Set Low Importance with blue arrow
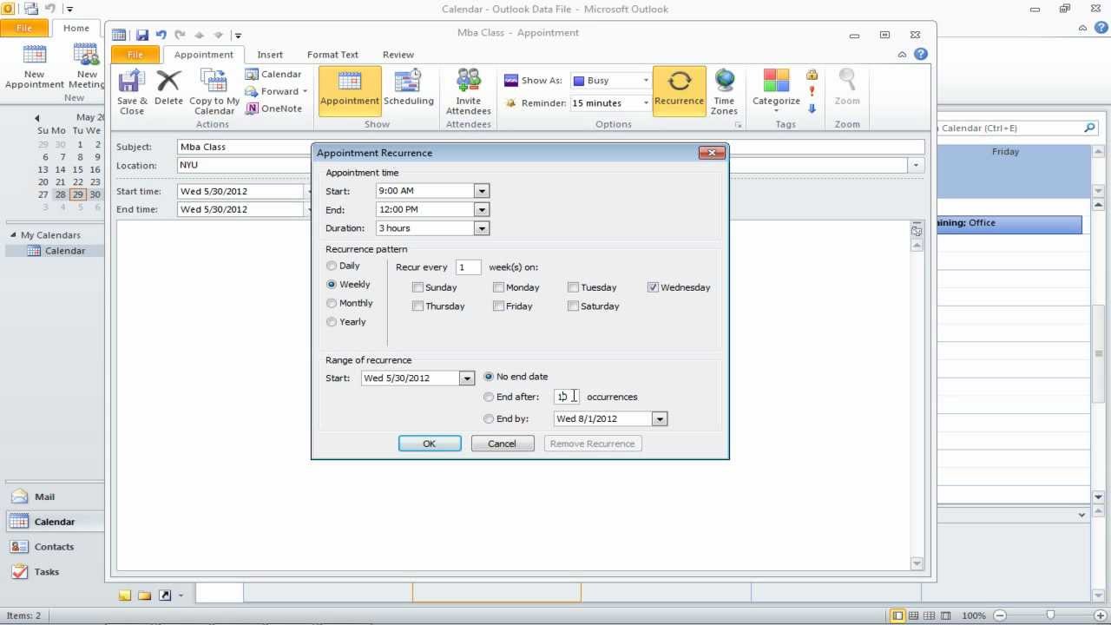The image size is (1111, 625). (812, 109)
